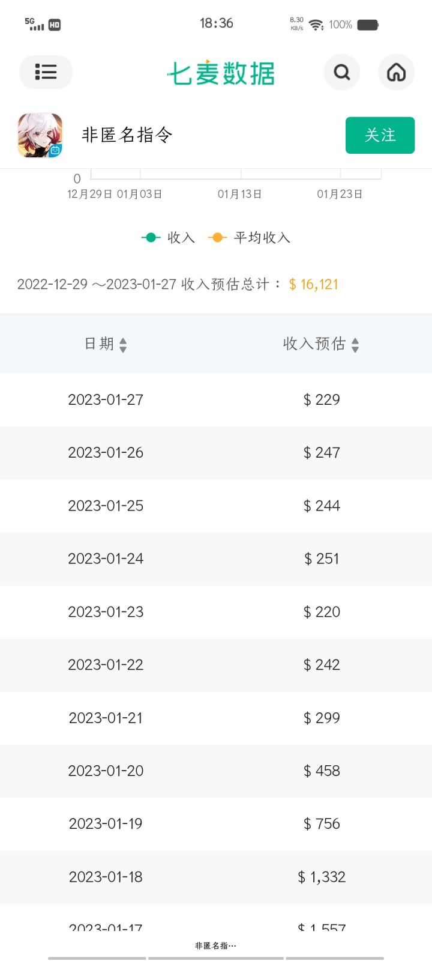Viewport: 432px width, 961px height.
Task: Select the 2023-01-27 row
Action: click(x=216, y=400)
